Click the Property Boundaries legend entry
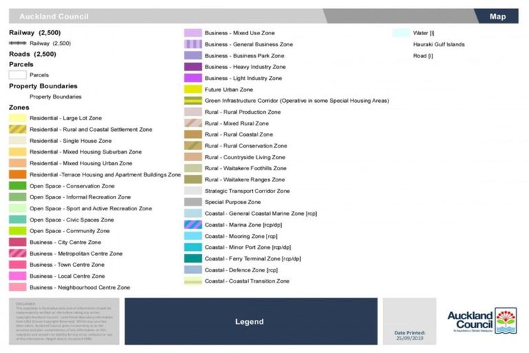 (x=55, y=97)
